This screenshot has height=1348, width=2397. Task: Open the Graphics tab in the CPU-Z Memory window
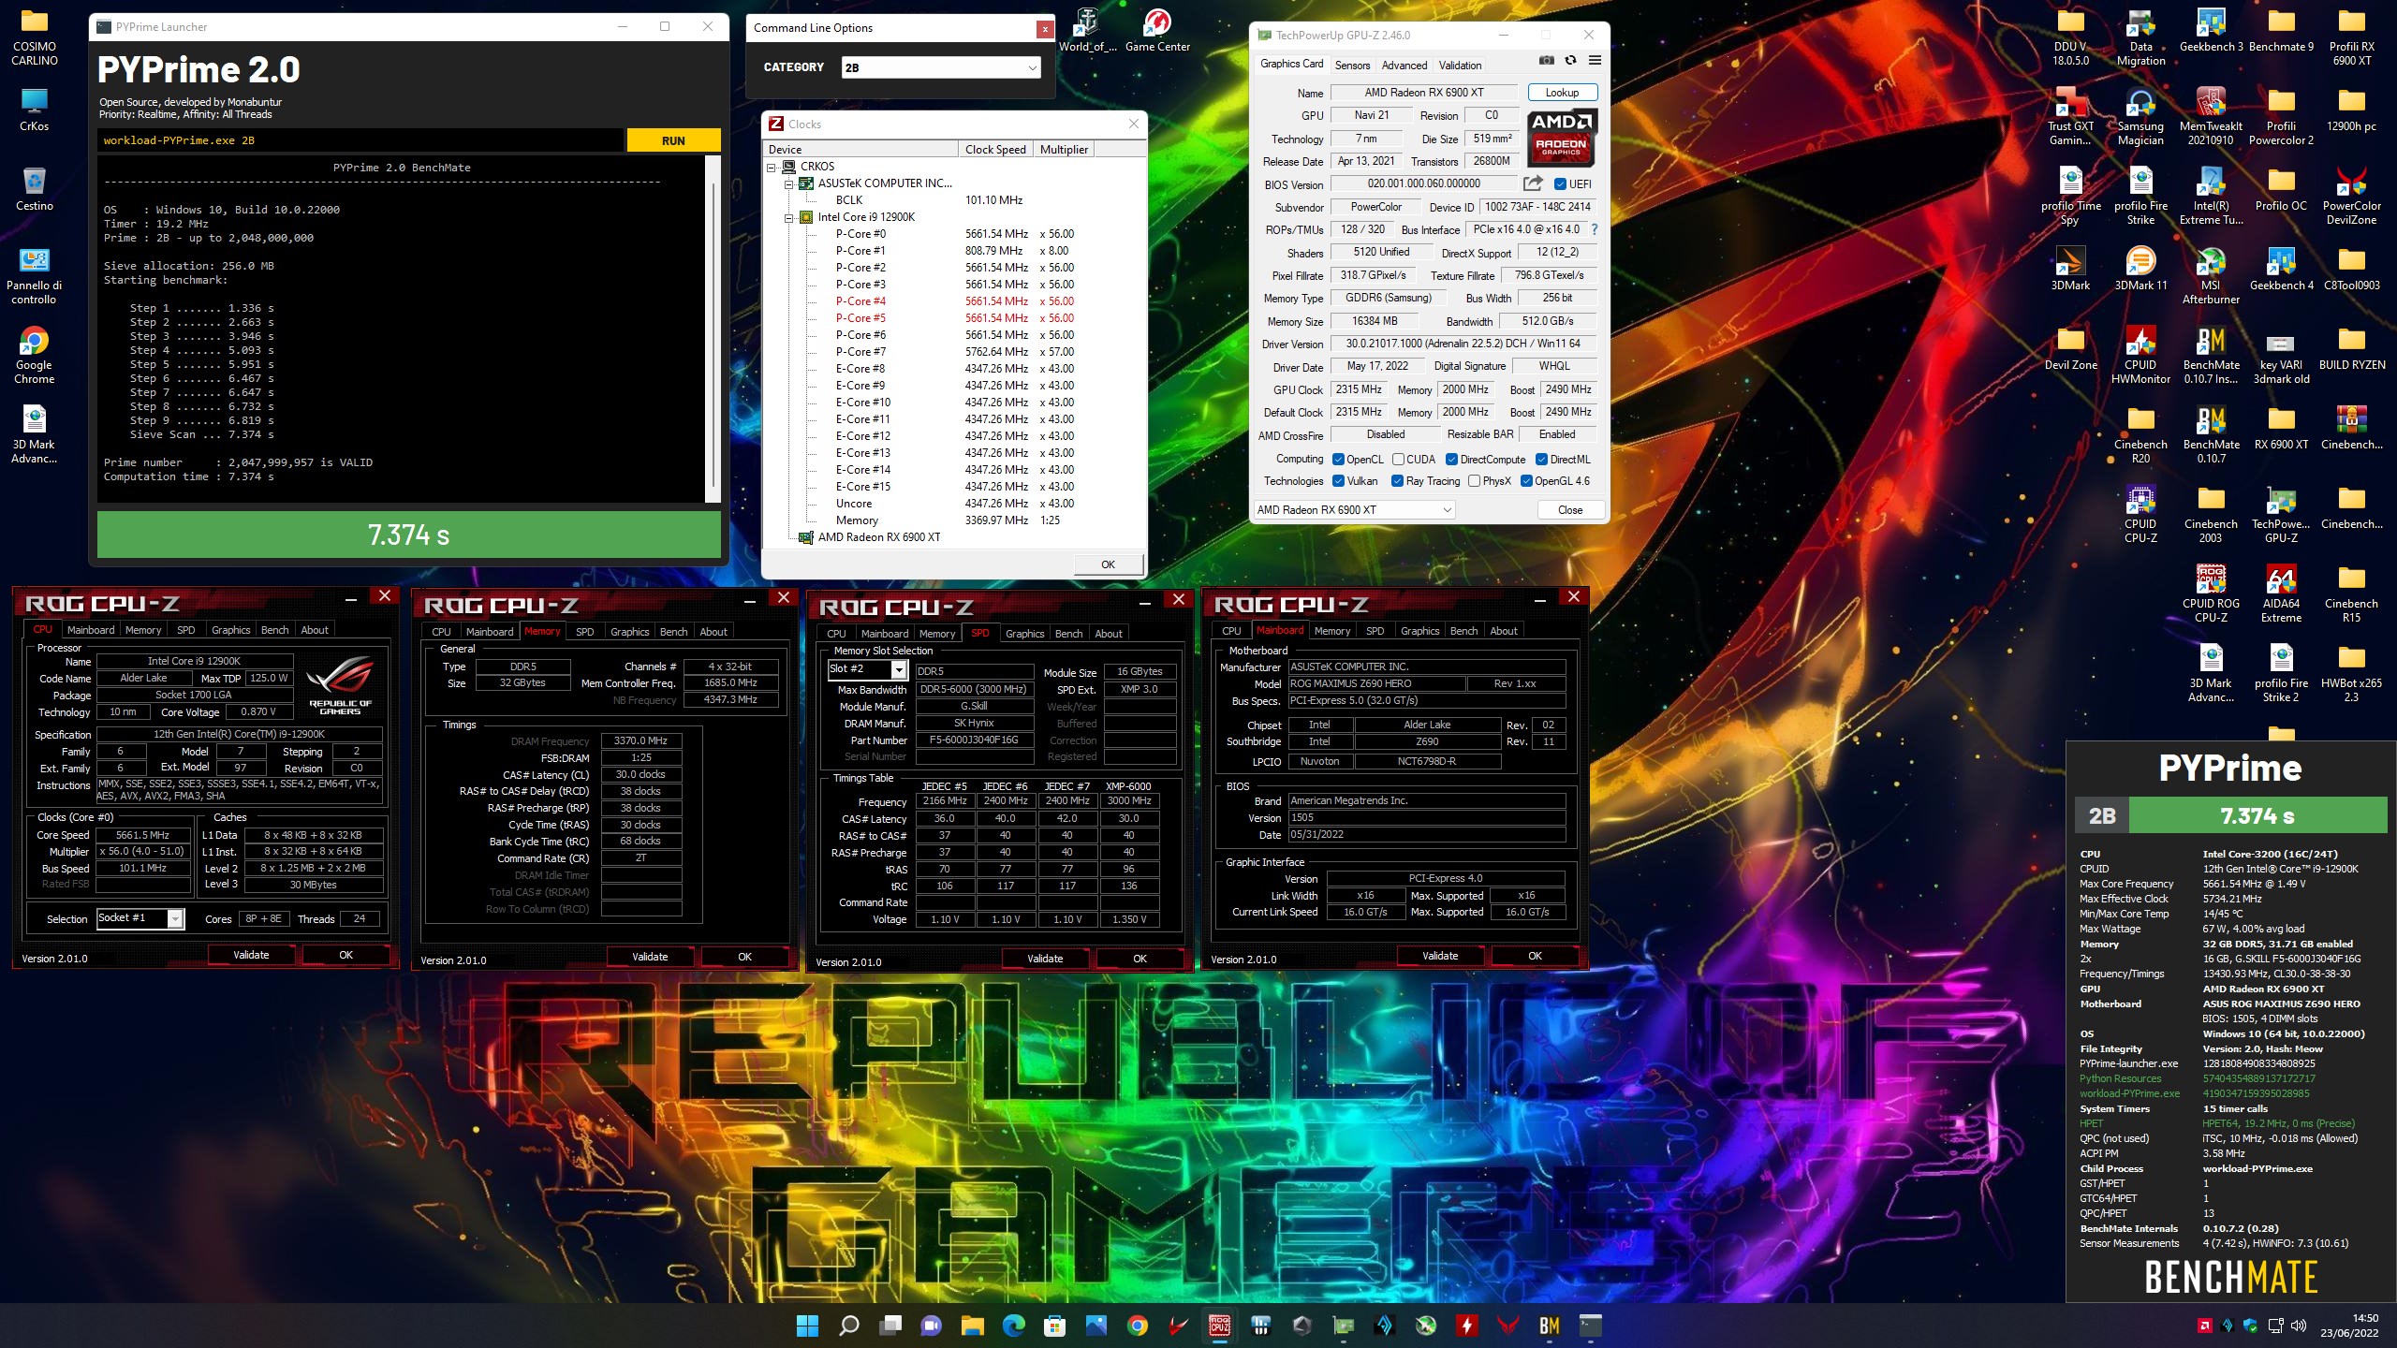pos(629,632)
